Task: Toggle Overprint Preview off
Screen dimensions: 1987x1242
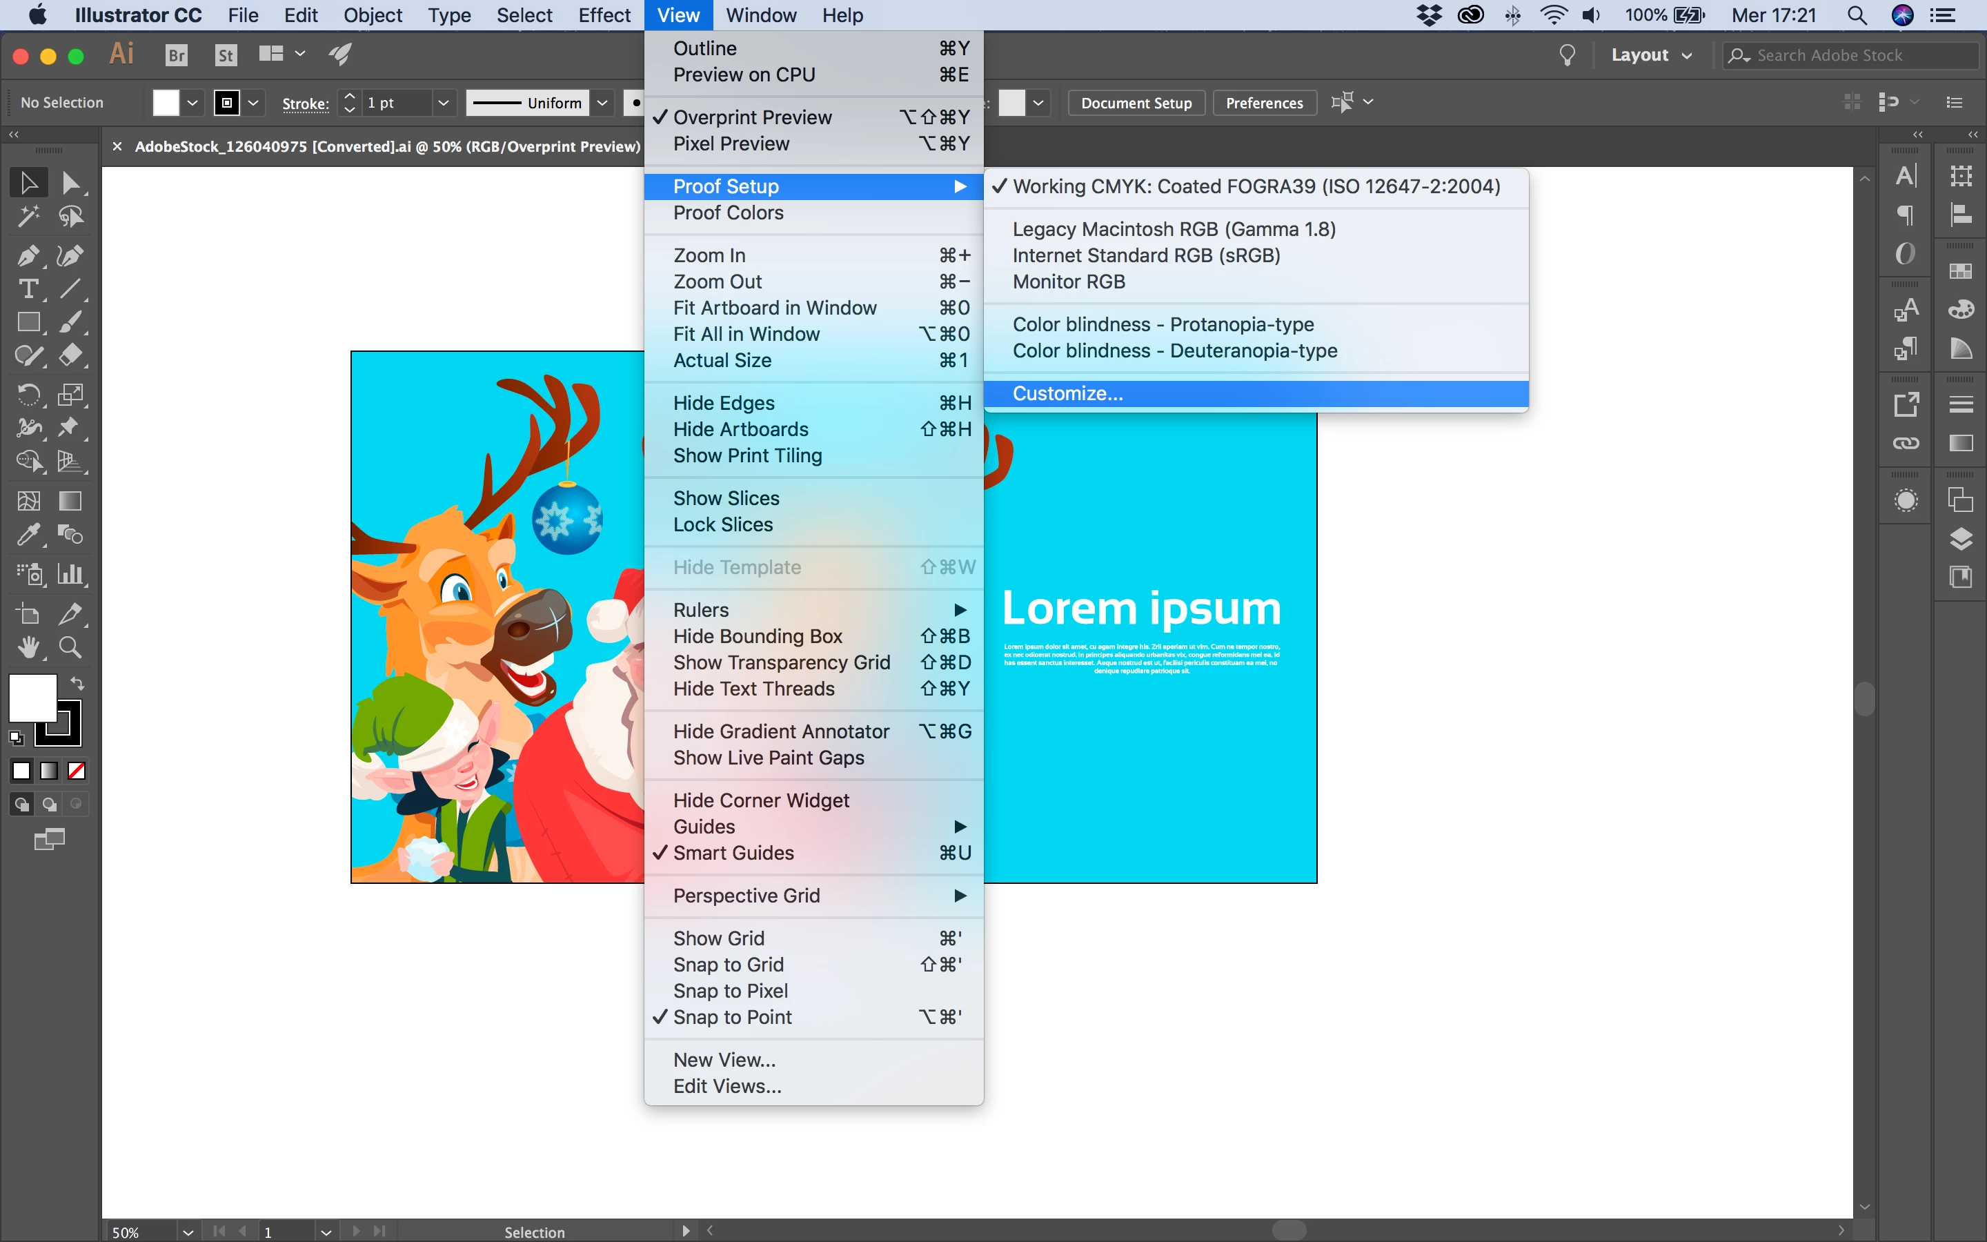Action: pos(751,117)
